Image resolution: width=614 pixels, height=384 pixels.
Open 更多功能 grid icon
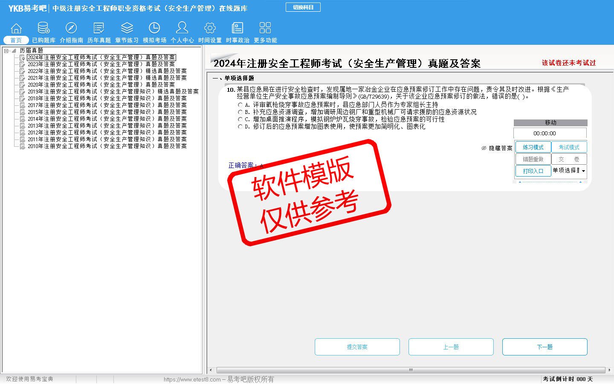tap(265, 28)
